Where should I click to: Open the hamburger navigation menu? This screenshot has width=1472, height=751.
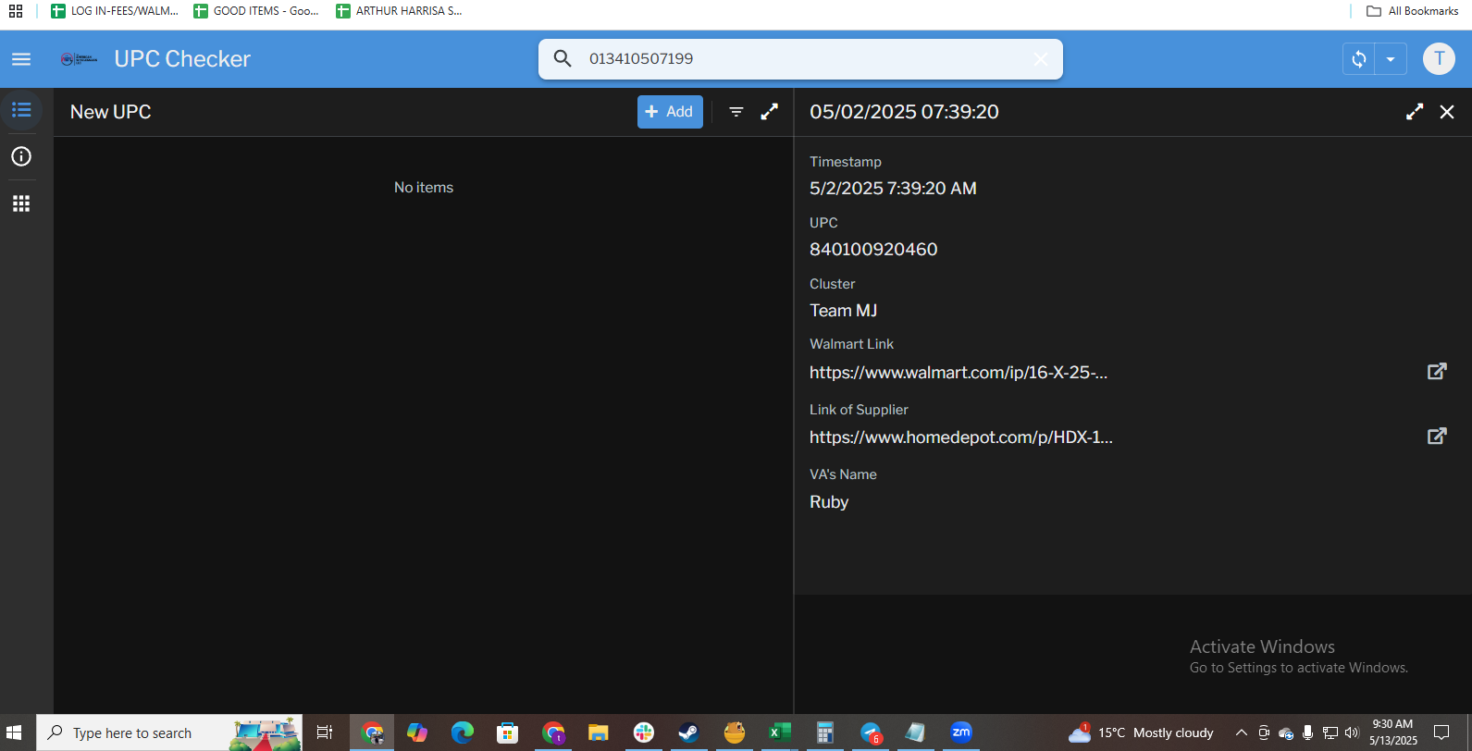coord(21,59)
